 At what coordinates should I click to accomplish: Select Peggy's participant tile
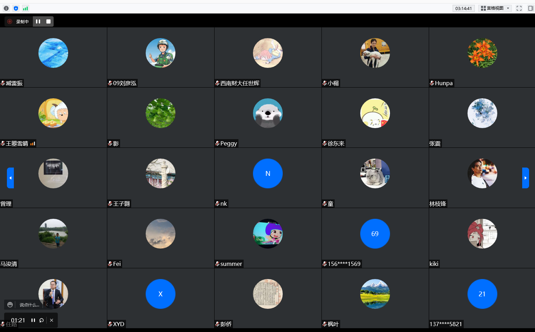click(268, 118)
